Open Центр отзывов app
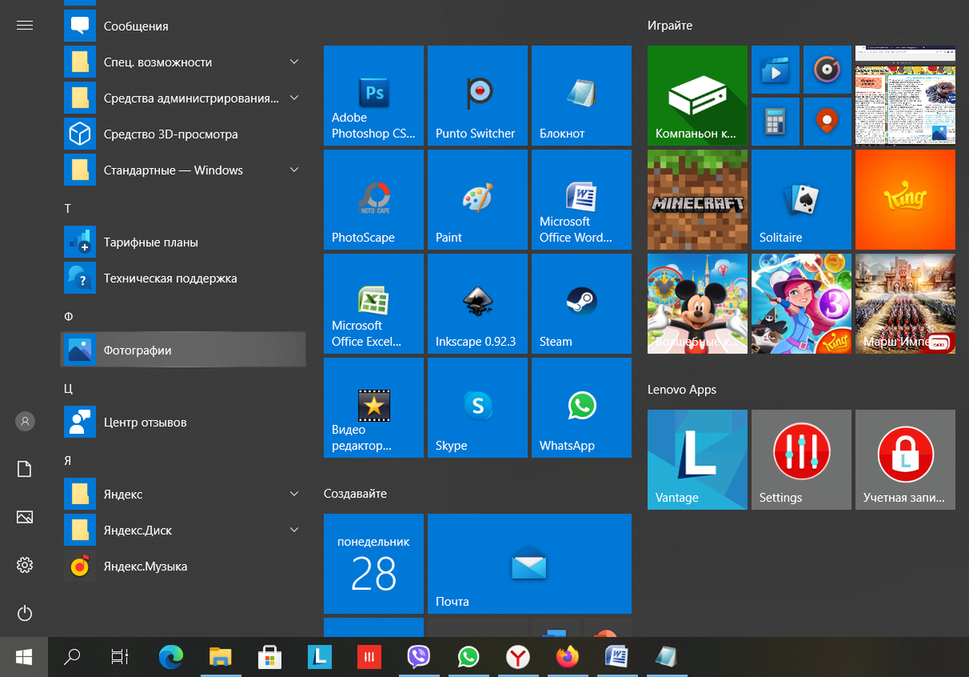The height and width of the screenshot is (677, 969). pos(184,422)
